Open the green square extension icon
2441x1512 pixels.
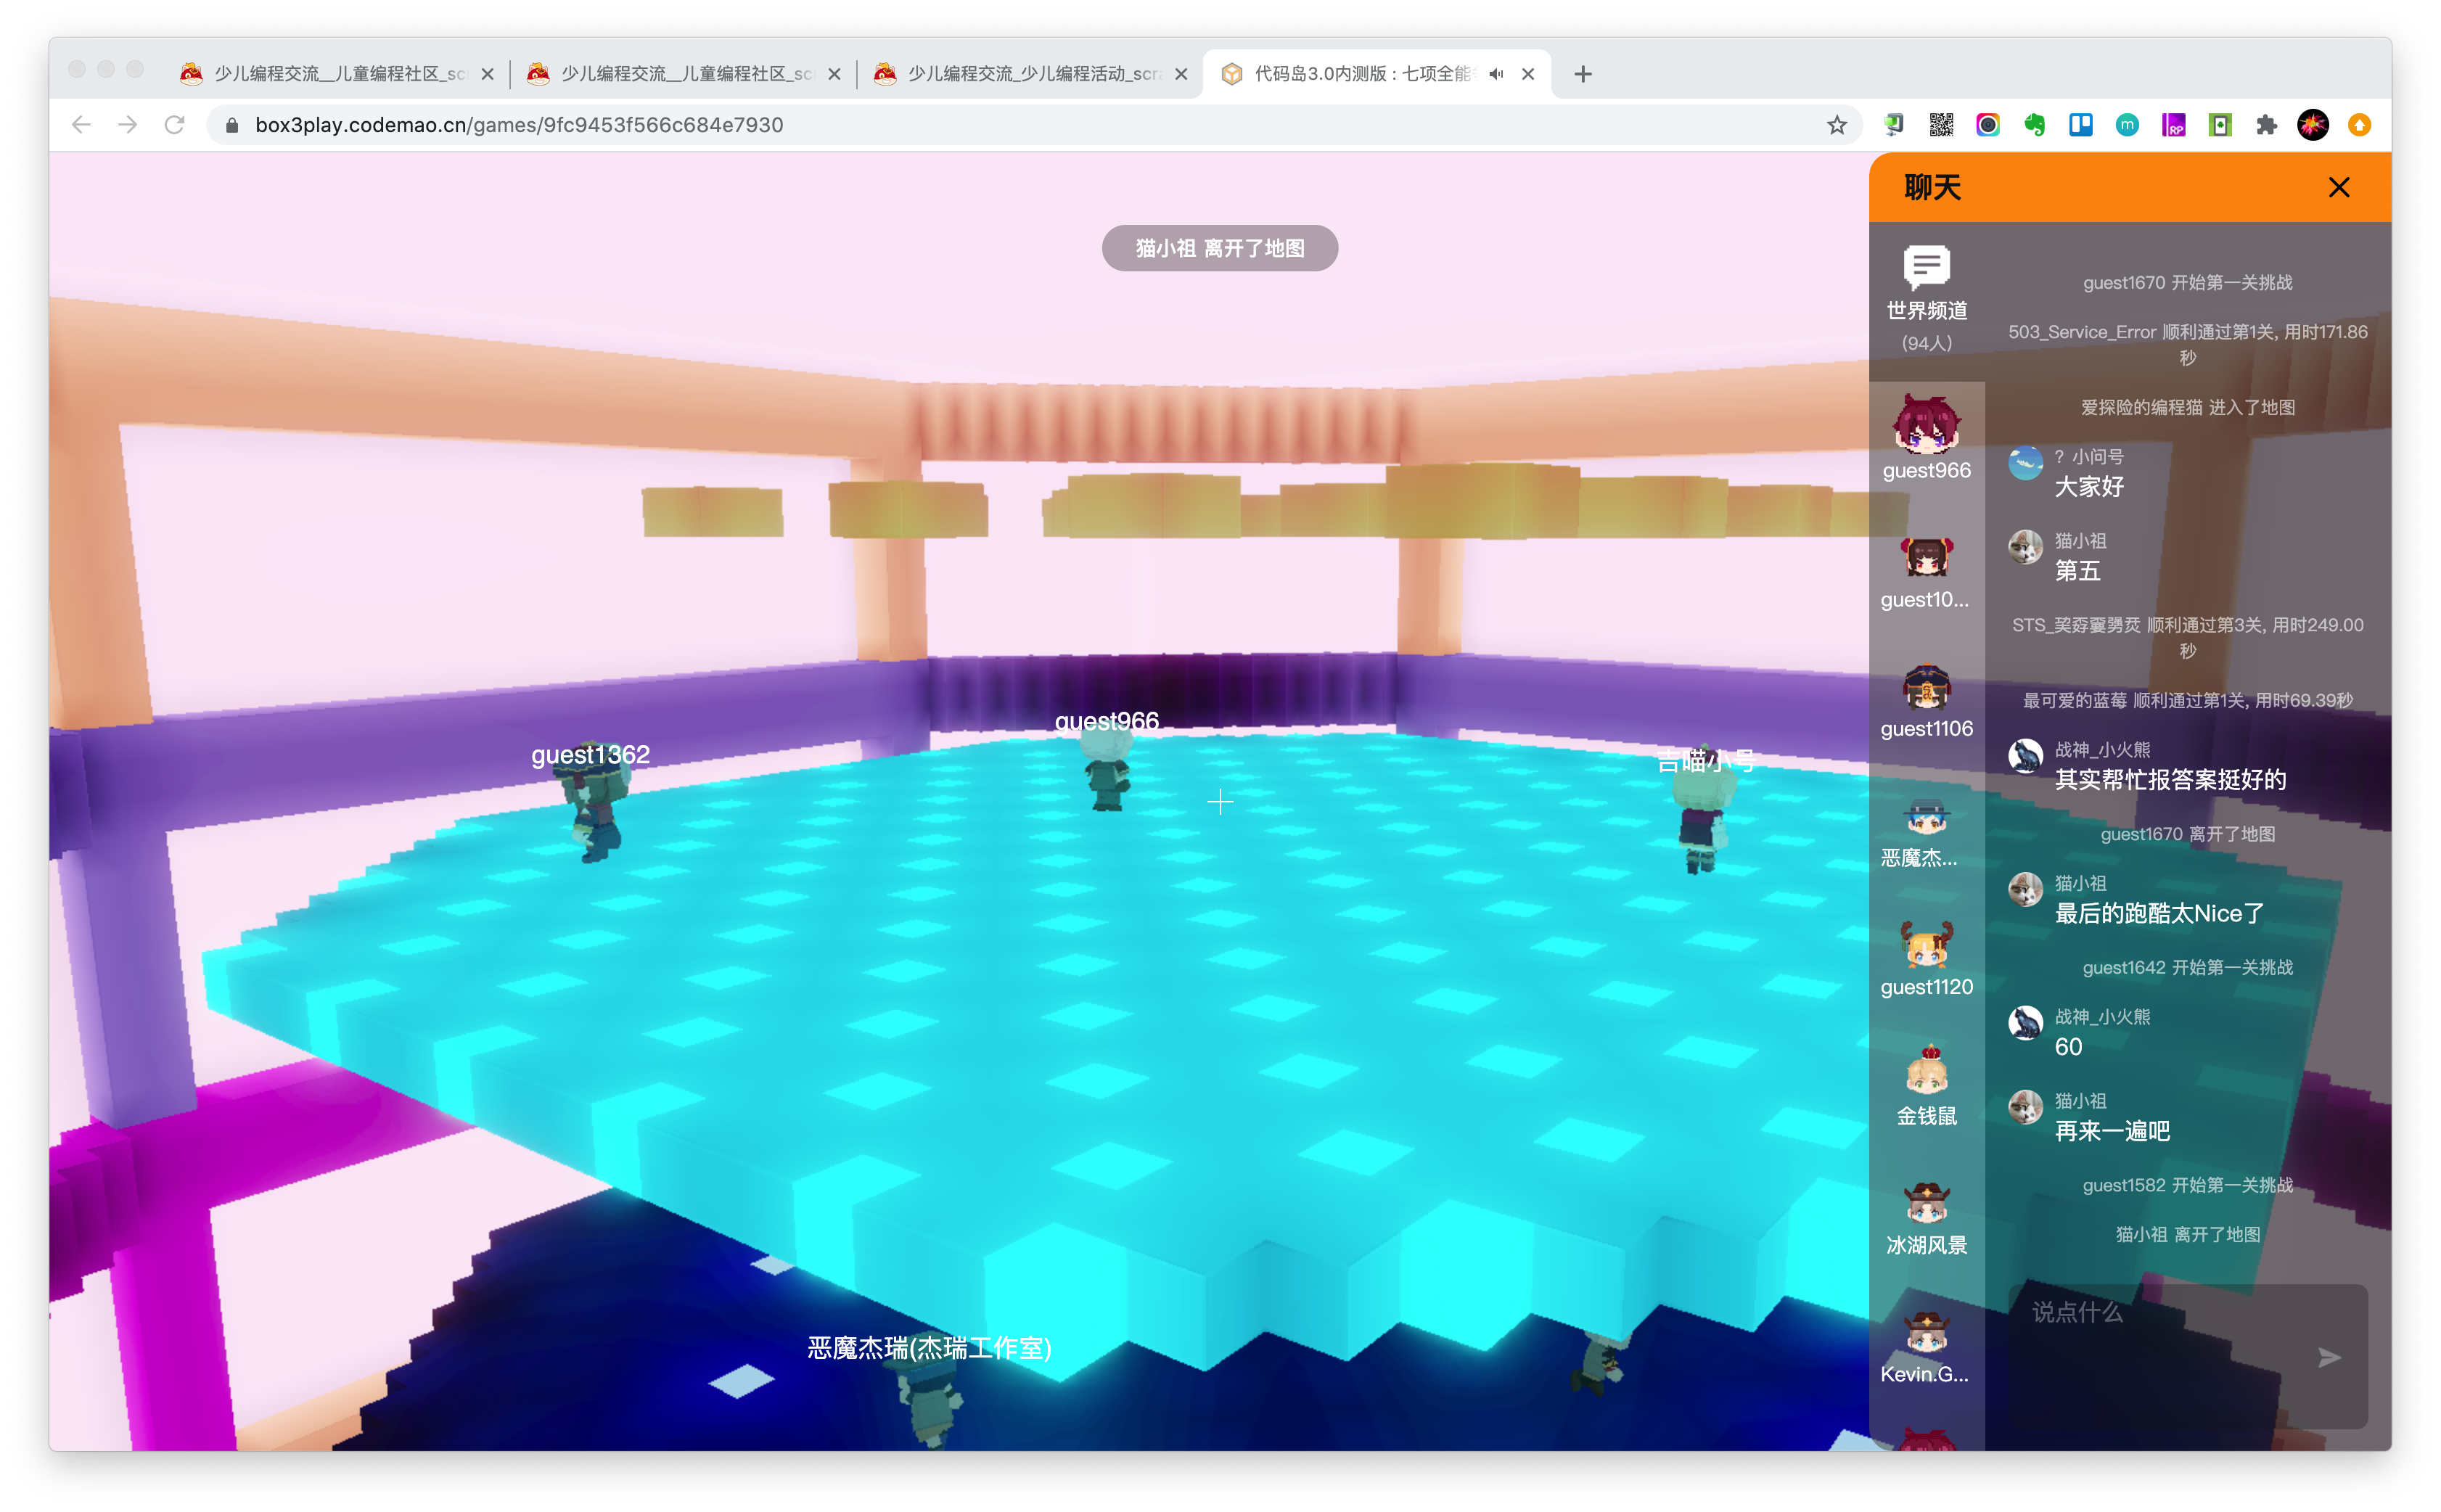pos(2220,125)
